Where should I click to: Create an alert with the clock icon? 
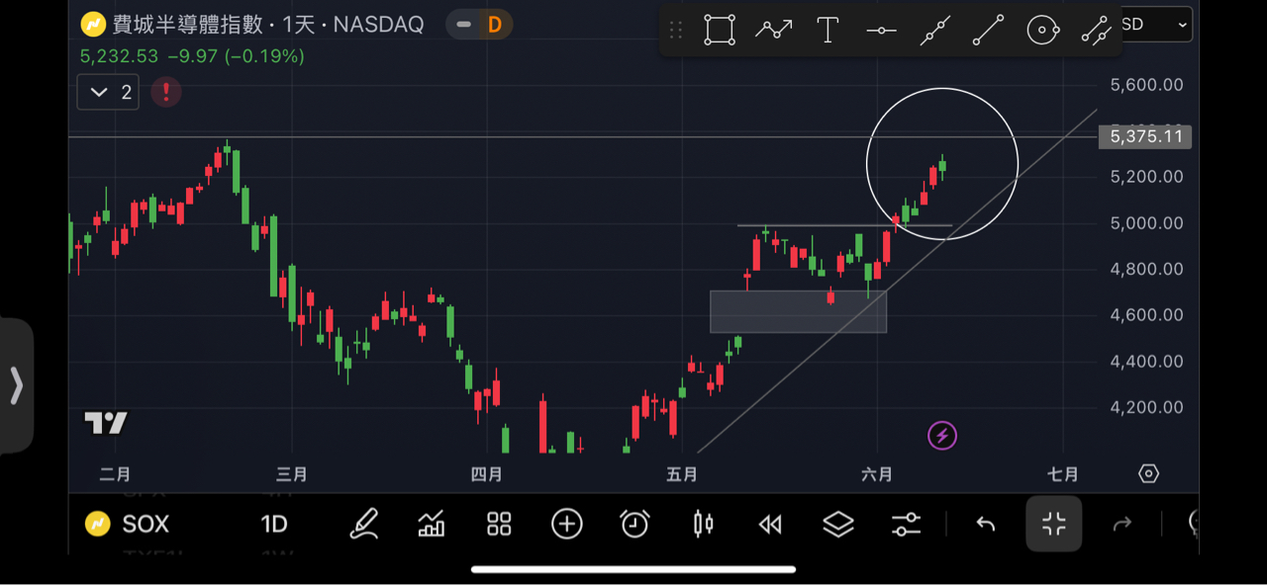pos(634,524)
